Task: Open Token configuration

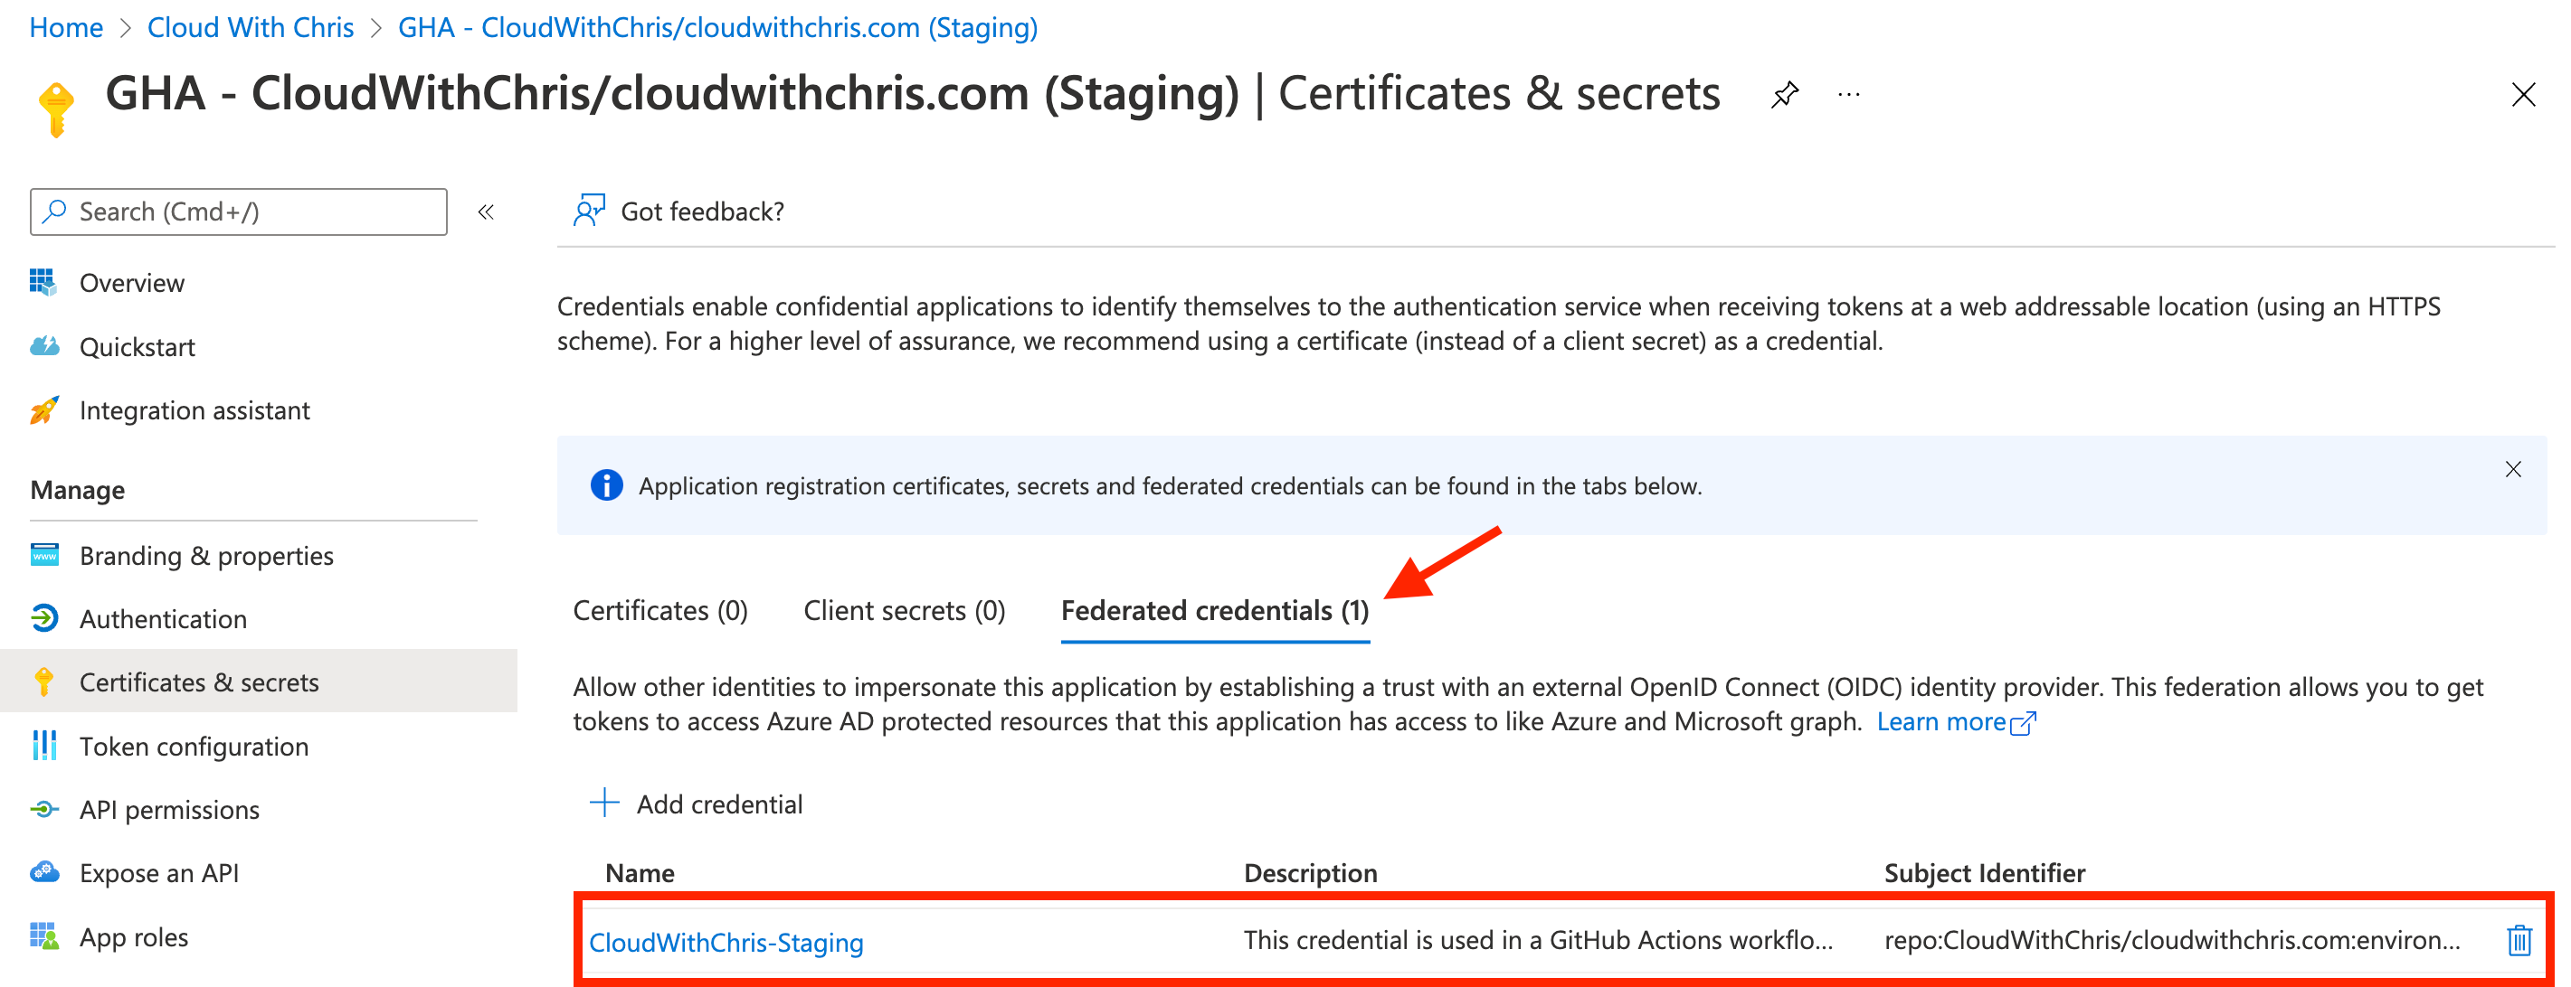Action: point(194,746)
